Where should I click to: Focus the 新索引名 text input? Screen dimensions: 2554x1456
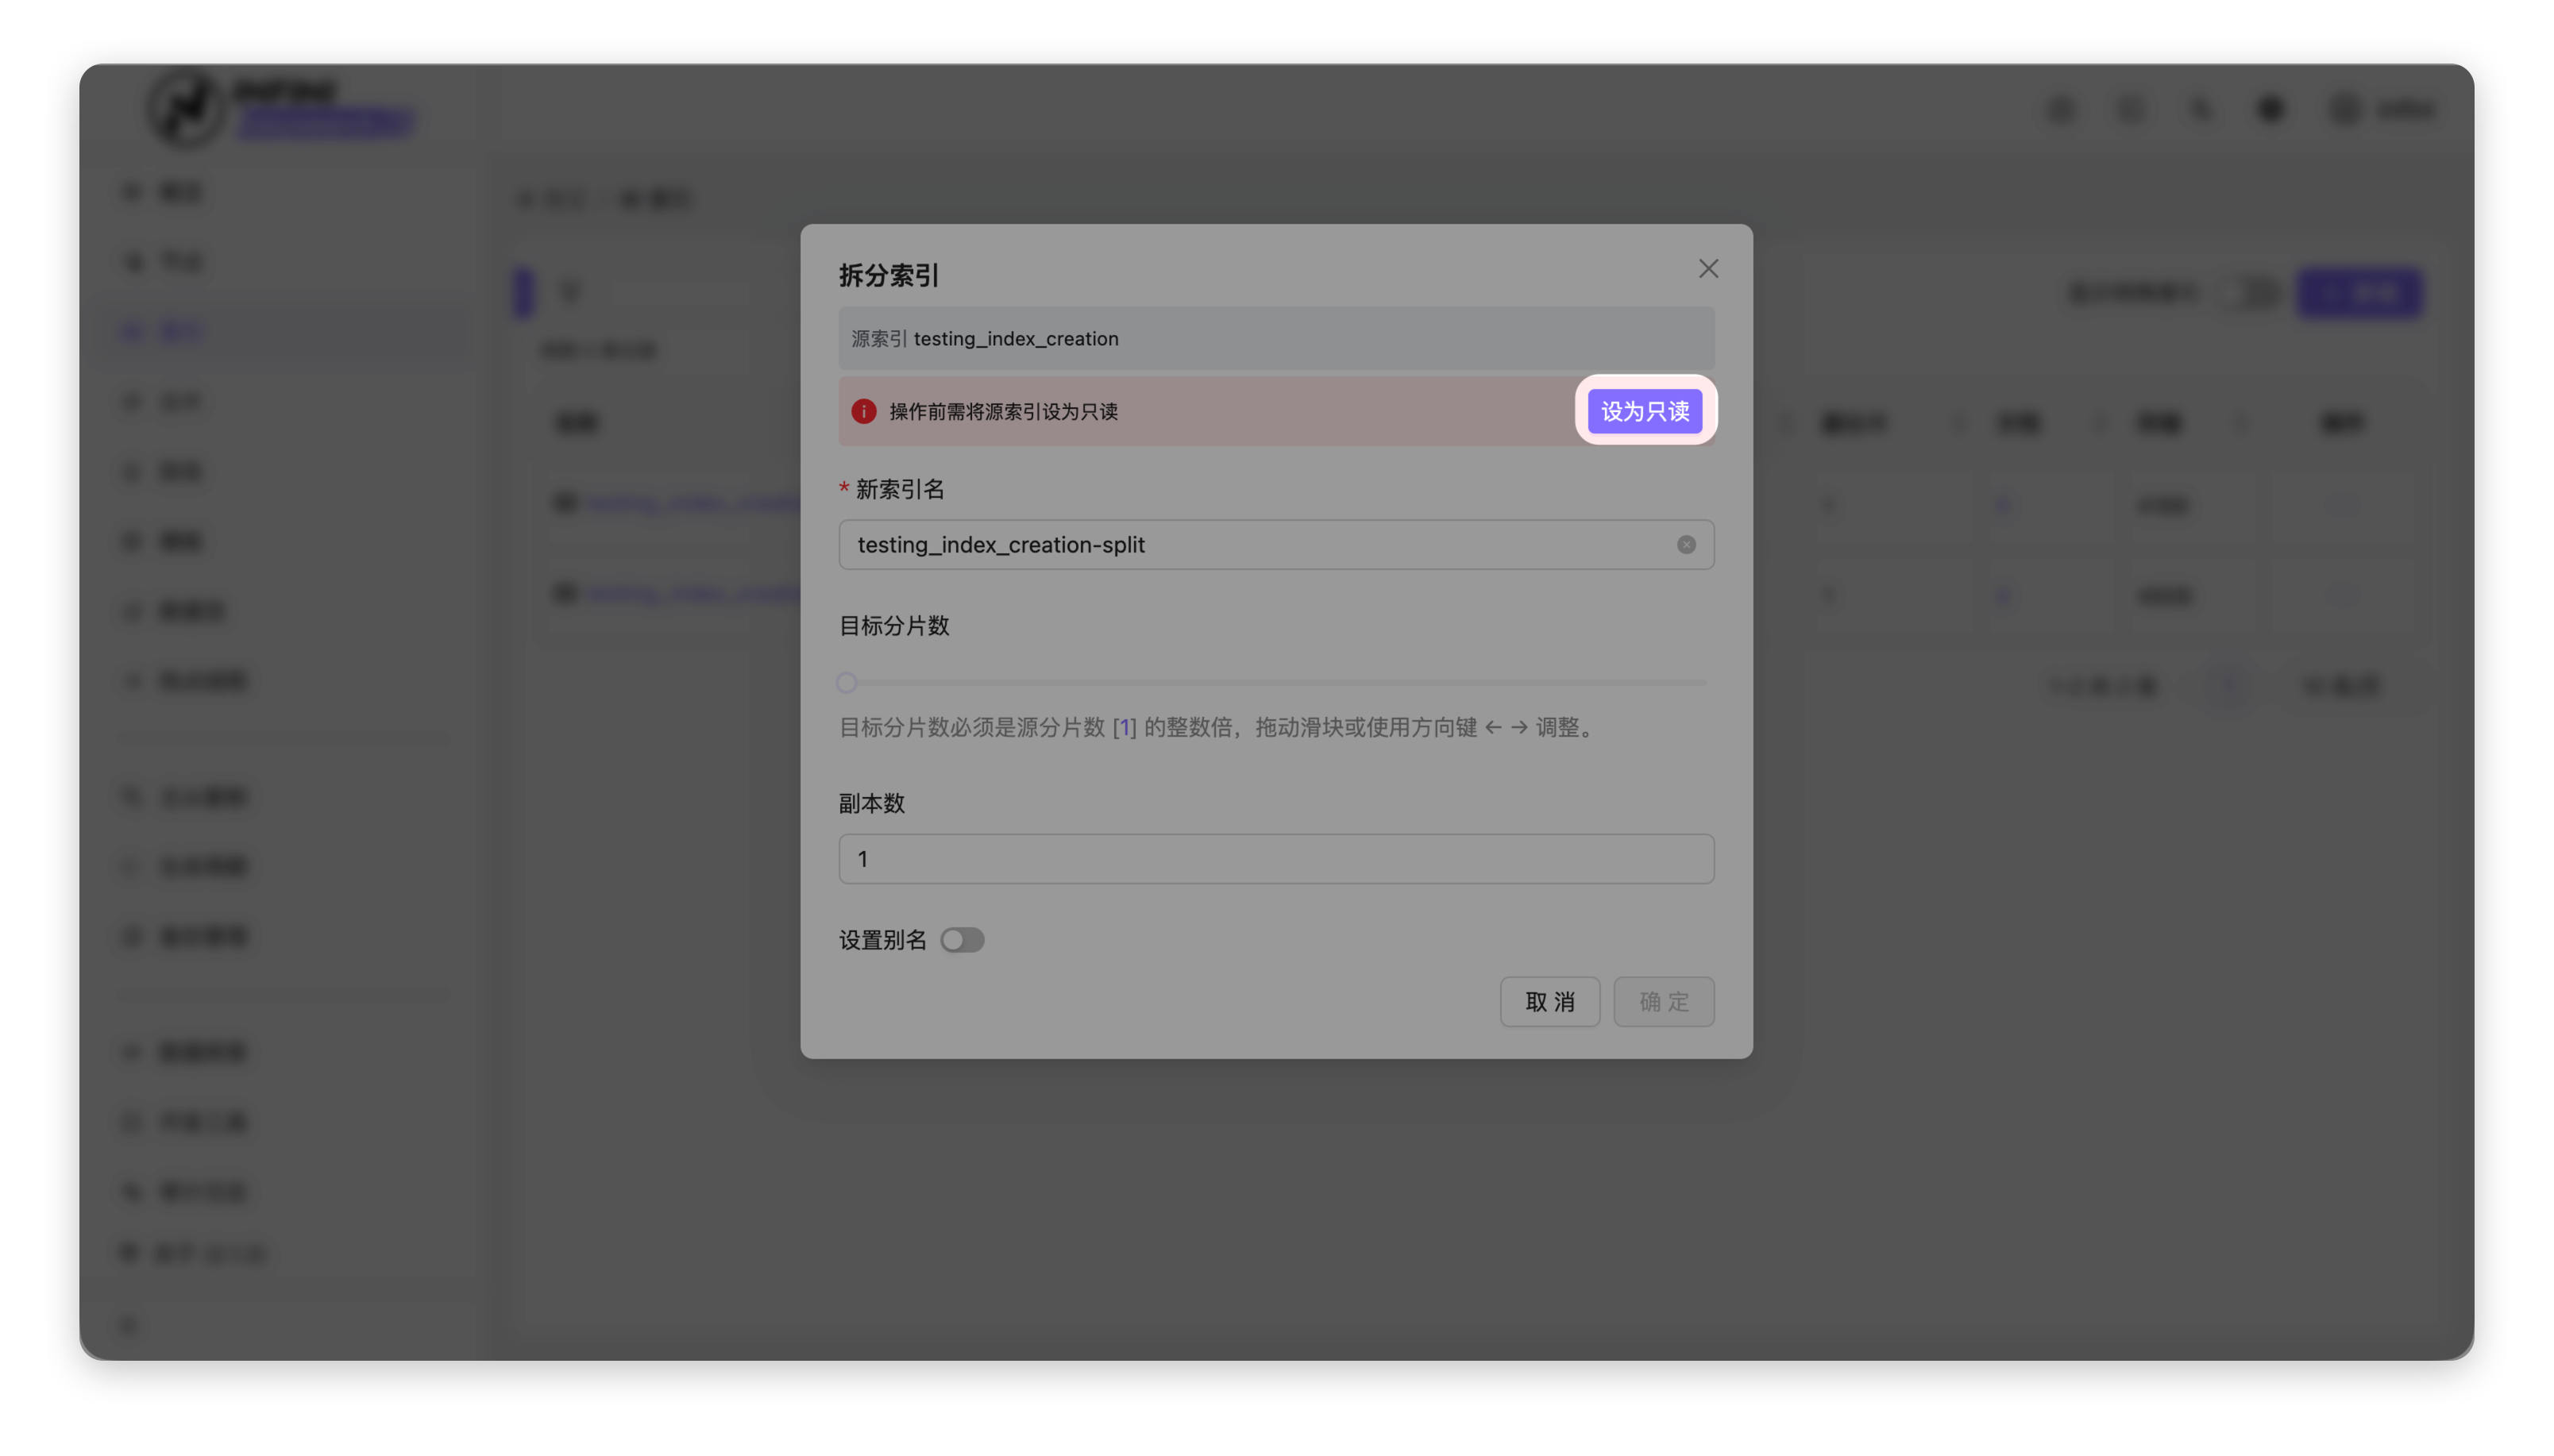click(x=1250, y=545)
